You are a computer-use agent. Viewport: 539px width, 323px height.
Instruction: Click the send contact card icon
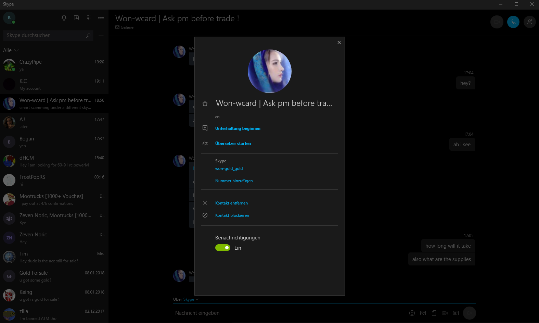pyautogui.click(x=456, y=313)
